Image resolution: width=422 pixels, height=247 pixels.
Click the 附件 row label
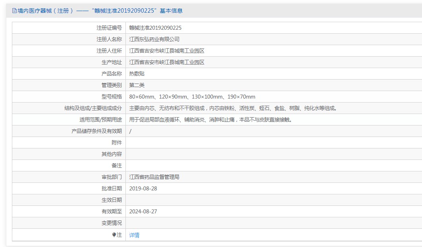(x=117, y=143)
